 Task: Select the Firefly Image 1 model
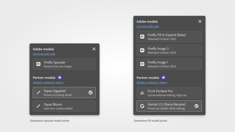[169, 64]
